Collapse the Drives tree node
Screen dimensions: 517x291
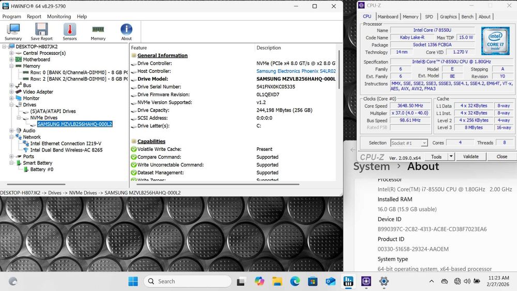coord(11,105)
